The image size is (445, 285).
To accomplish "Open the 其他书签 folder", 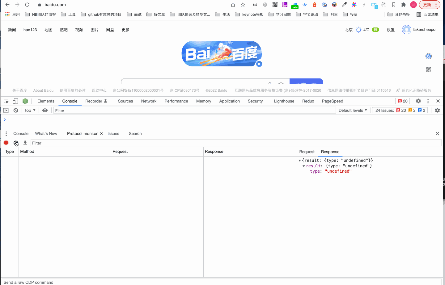I will point(399,15).
